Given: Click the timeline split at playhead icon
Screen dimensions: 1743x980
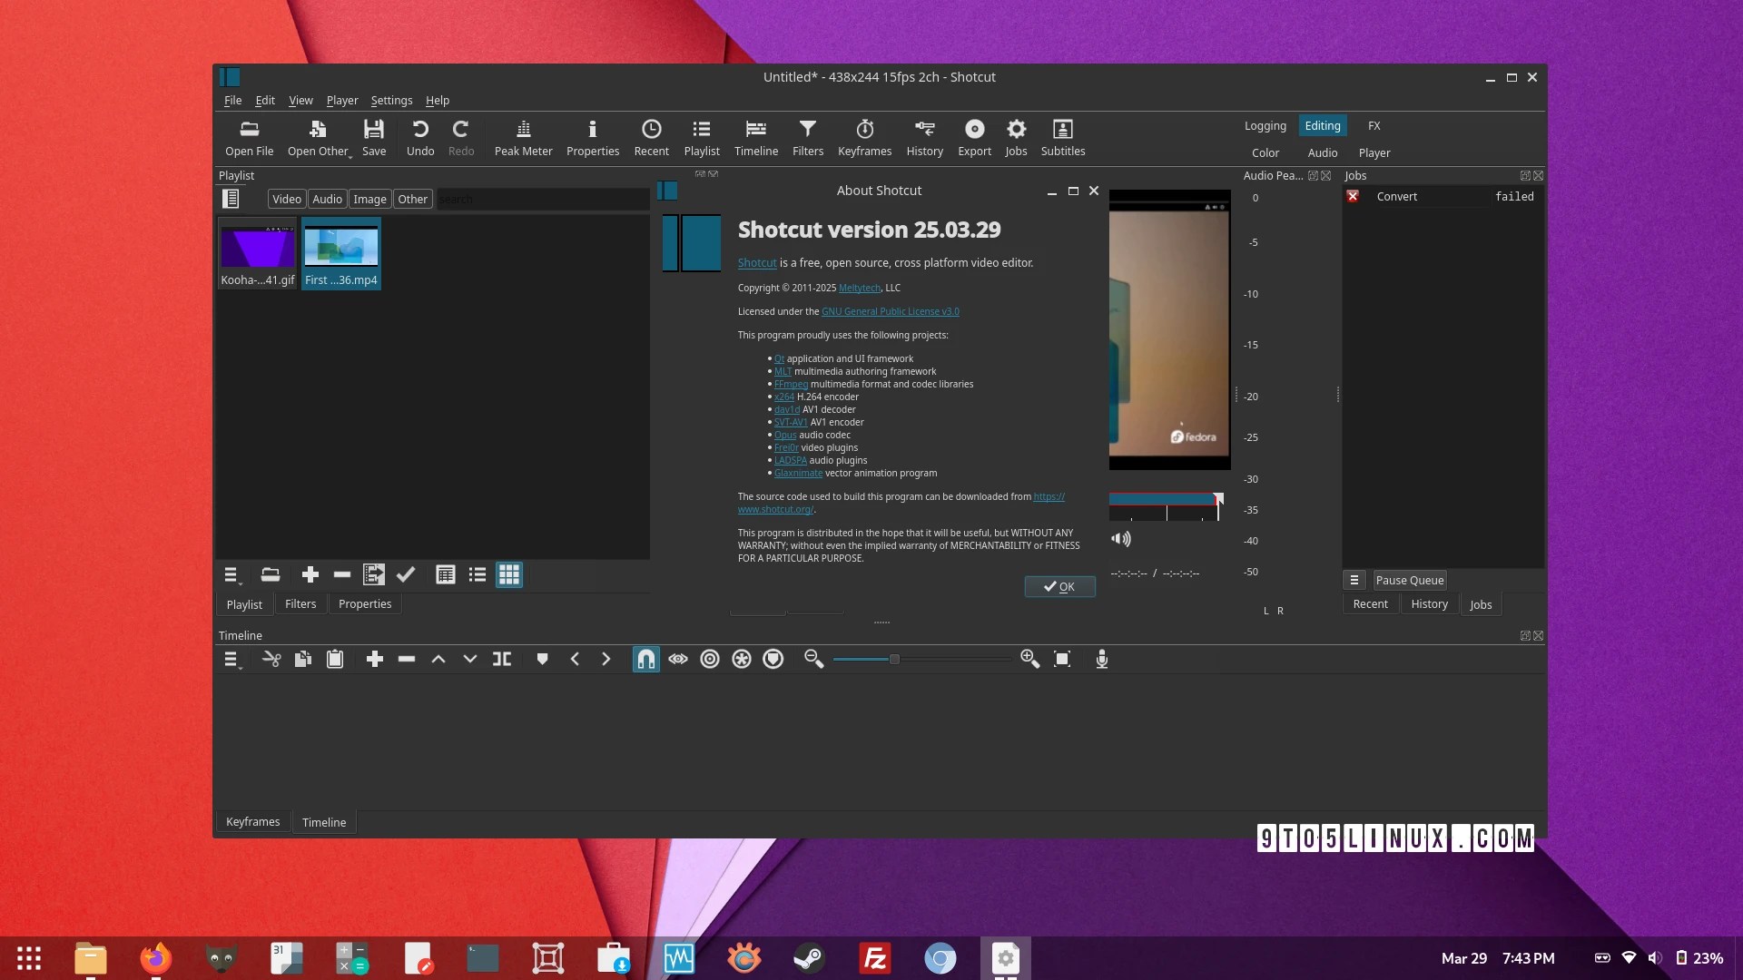Looking at the screenshot, I should coord(502,660).
